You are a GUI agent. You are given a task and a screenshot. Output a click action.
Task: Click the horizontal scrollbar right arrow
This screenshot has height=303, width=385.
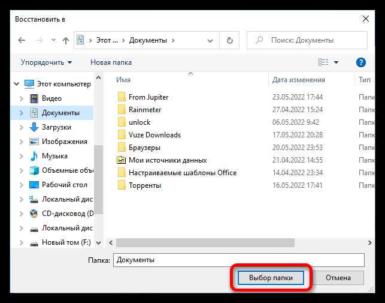(x=370, y=242)
